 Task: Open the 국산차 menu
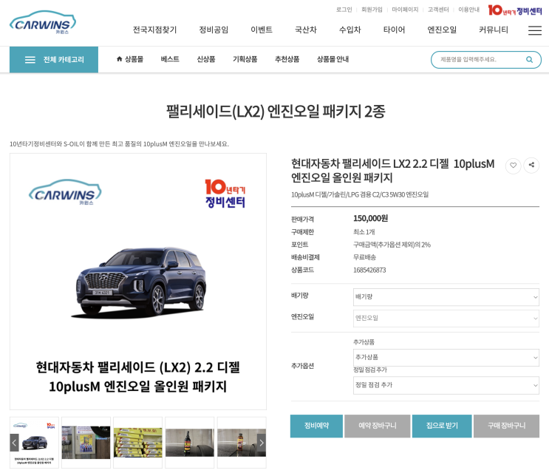(306, 30)
